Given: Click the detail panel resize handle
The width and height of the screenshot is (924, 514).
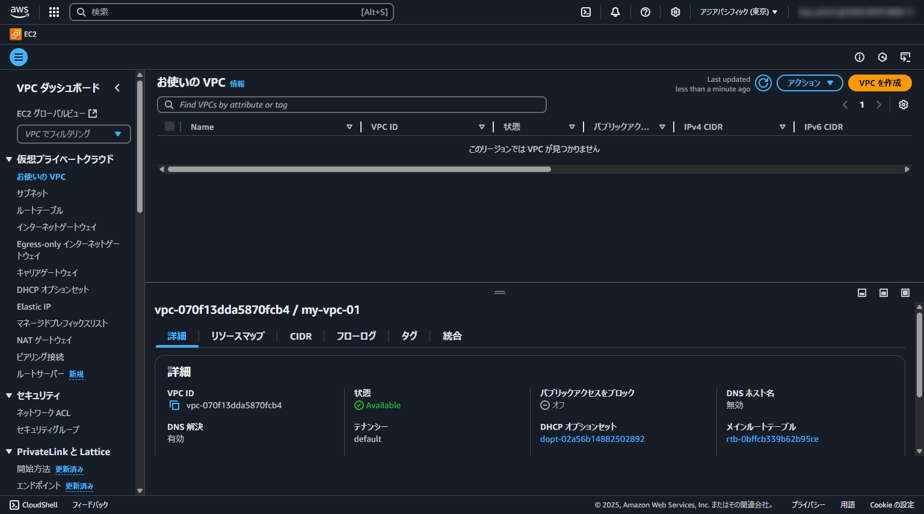Looking at the screenshot, I should pyautogui.click(x=500, y=293).
